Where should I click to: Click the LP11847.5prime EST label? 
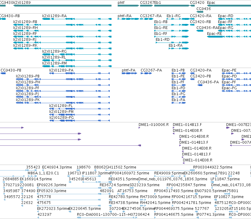pos(225,179)
